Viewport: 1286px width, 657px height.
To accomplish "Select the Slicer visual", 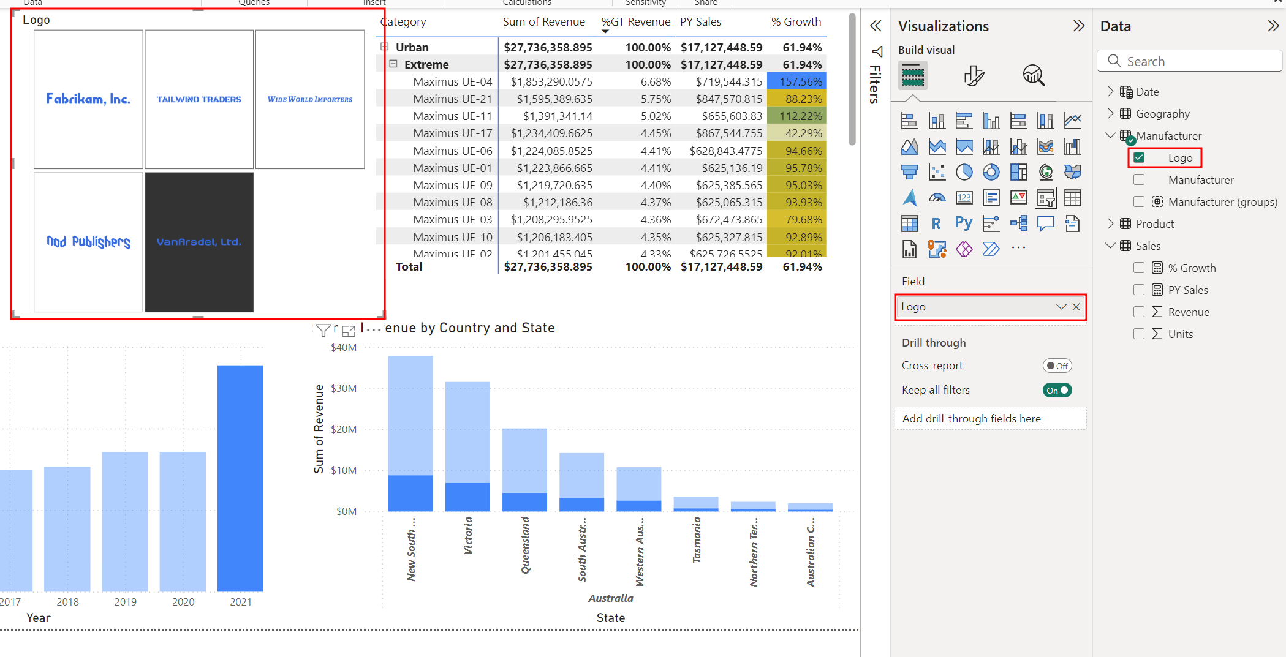I will coord(1046,198).
